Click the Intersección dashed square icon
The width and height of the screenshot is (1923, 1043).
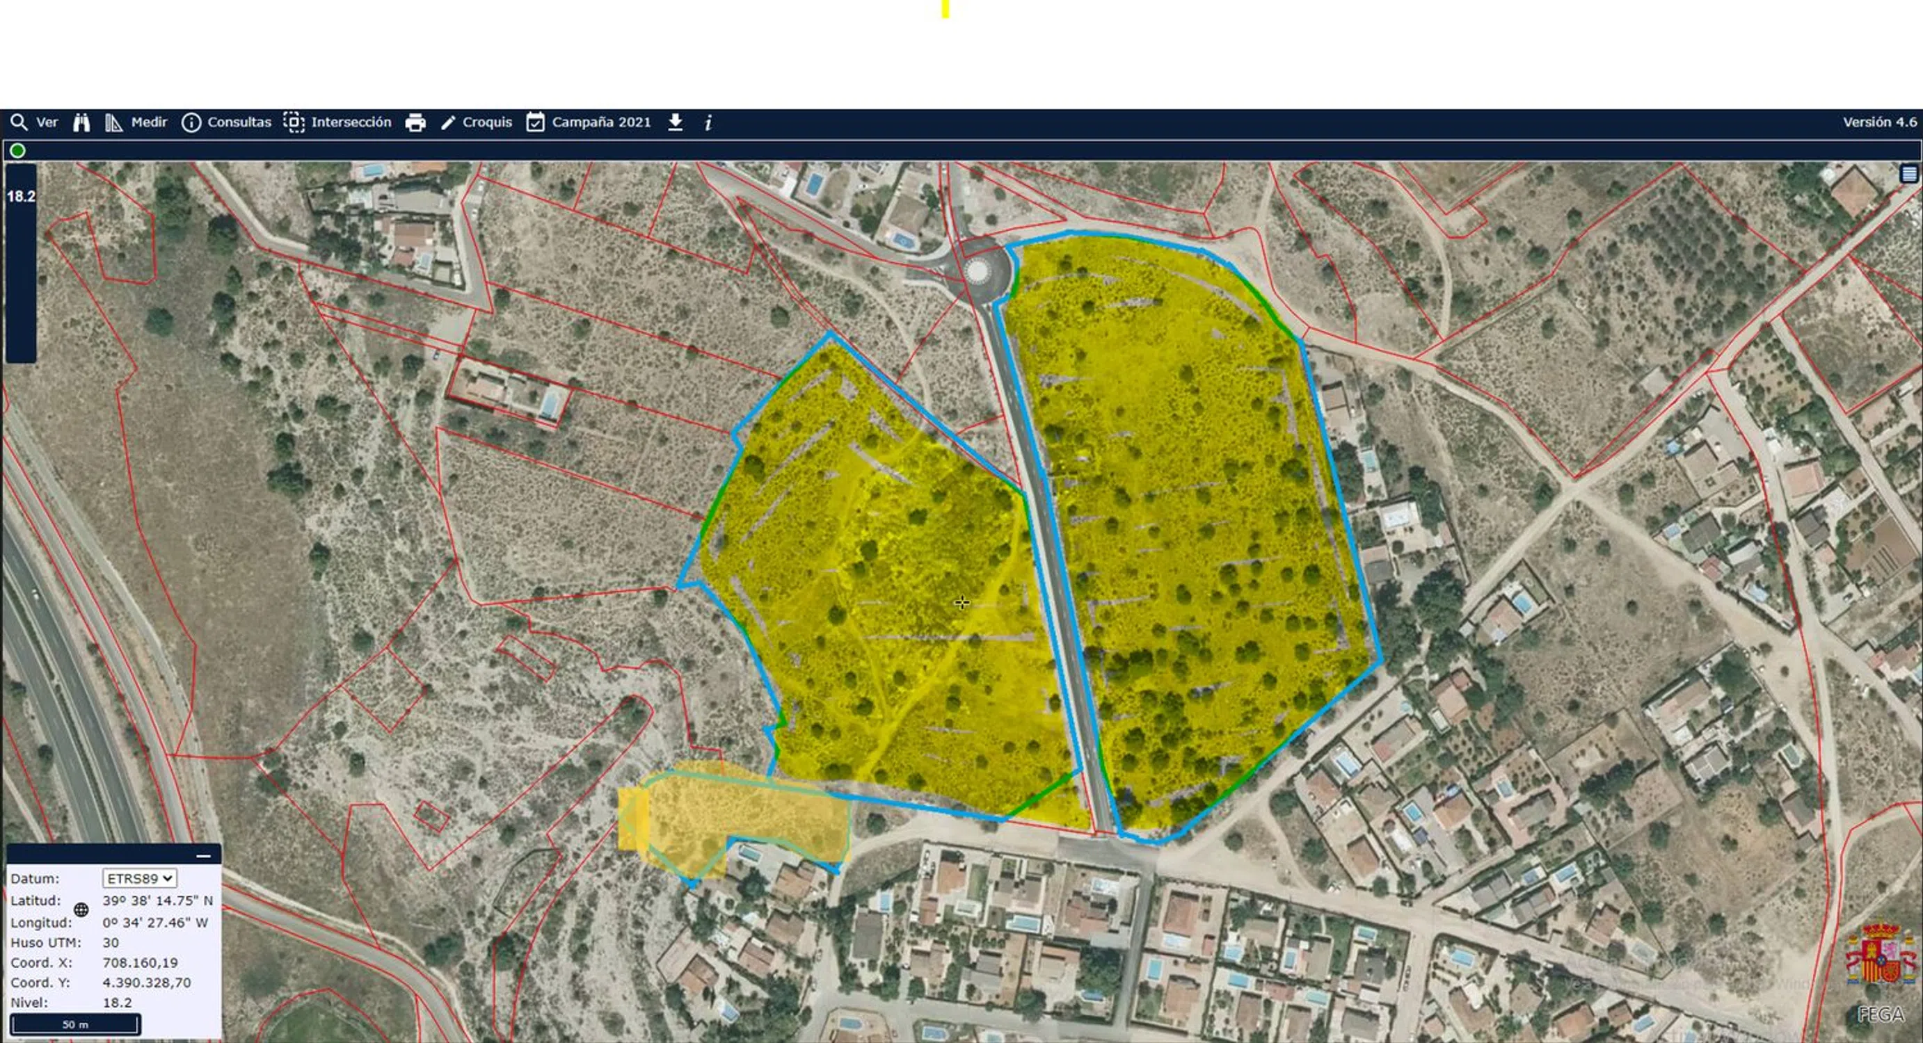click(x=294, y=122)
